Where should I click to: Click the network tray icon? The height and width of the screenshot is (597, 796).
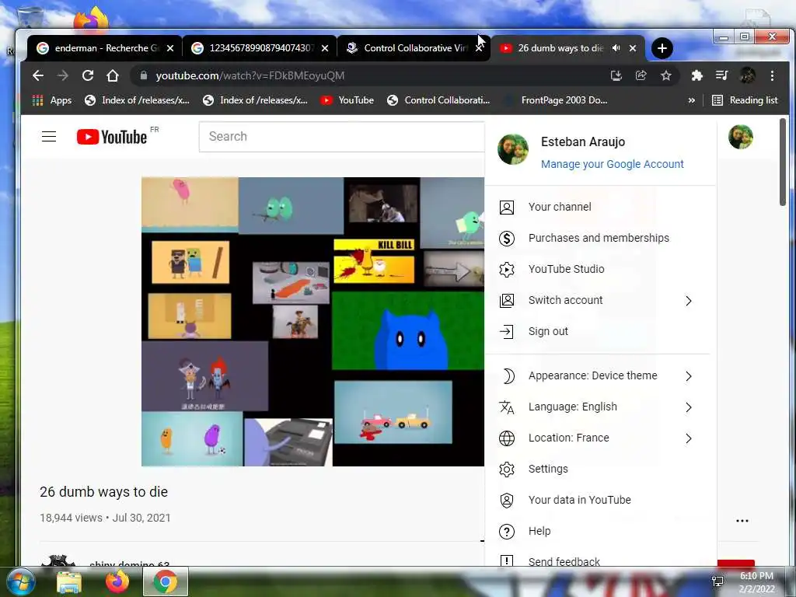pos(717,581)
